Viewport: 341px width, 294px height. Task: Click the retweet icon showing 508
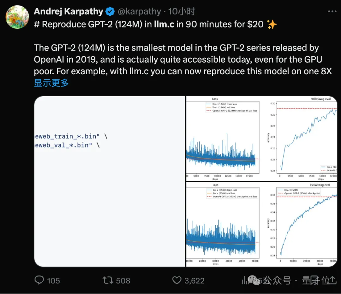(x=108, y=280)
